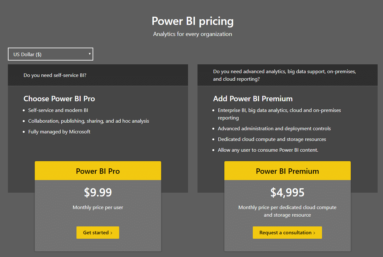
Task: Click the $9.99 price text
Action: 98,192
